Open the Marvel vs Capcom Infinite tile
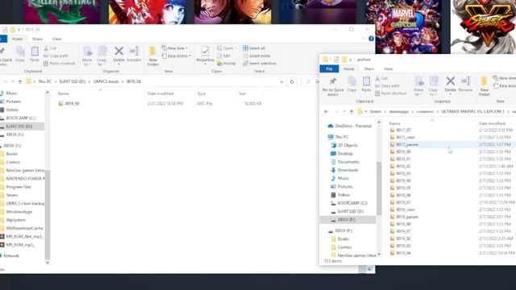The height and width of the screenshot is (290, 516). tap(404, 27)
